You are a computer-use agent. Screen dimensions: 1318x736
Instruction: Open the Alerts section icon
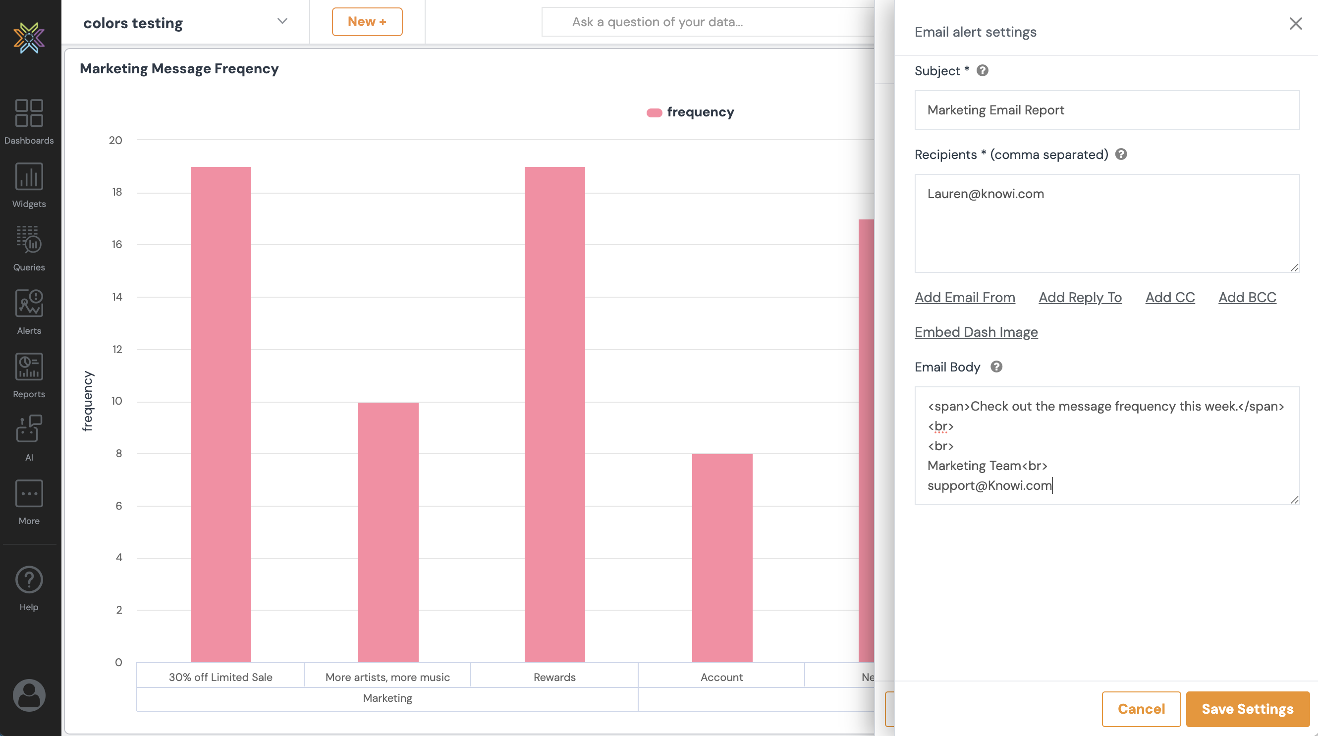tap(29, 304)
